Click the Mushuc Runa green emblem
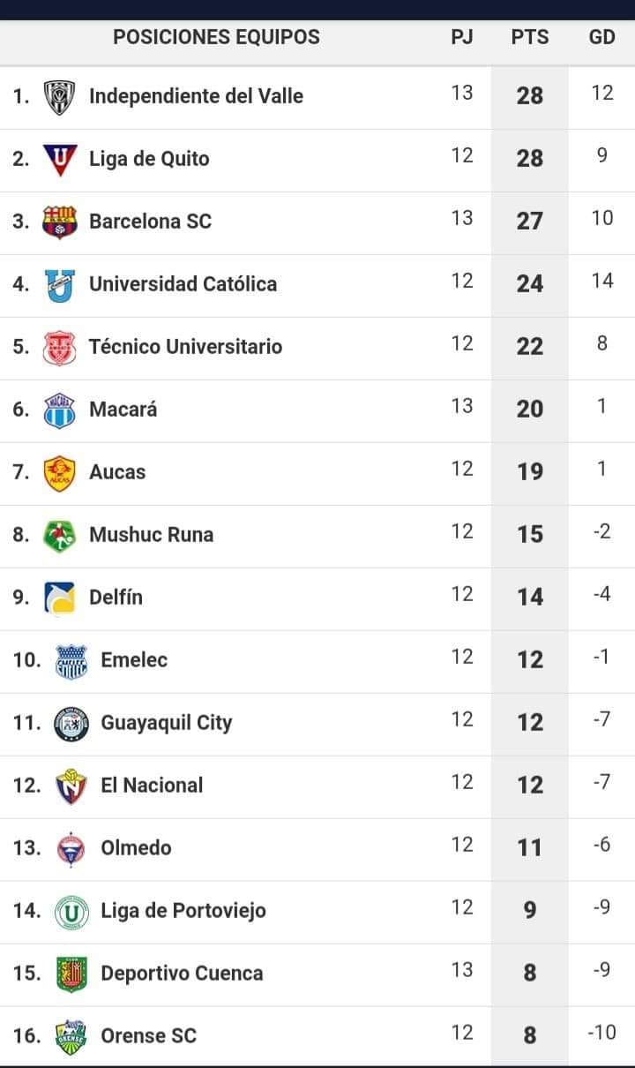This screenshot has height=1068, width=635. [x=60, y=535]
